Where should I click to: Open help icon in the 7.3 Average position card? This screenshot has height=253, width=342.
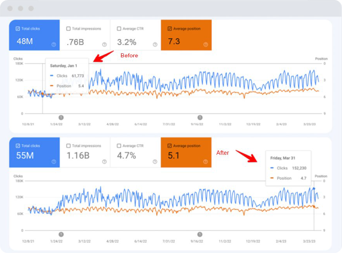206,44
